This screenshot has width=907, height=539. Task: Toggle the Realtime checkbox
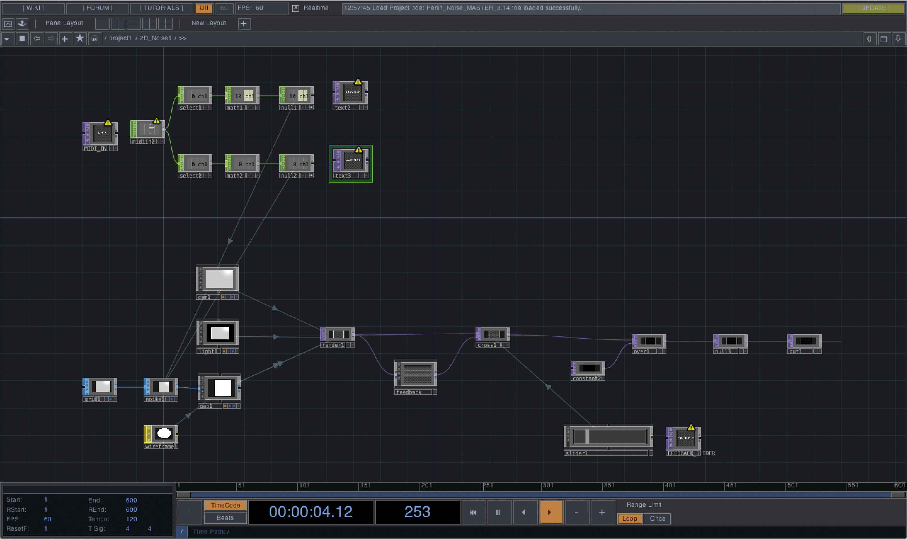pyautogui.click(x=296, y=8)
